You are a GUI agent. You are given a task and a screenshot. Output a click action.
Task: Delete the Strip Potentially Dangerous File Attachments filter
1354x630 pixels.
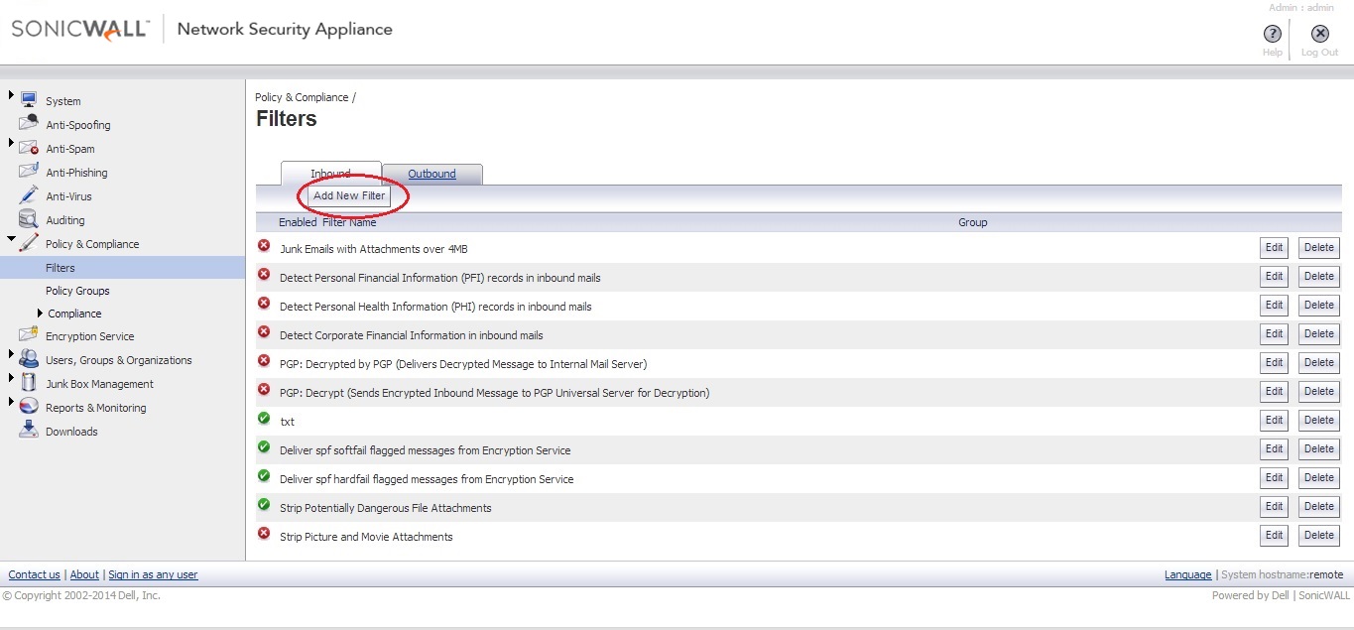pyautogui.click(x=1318, y=507)
